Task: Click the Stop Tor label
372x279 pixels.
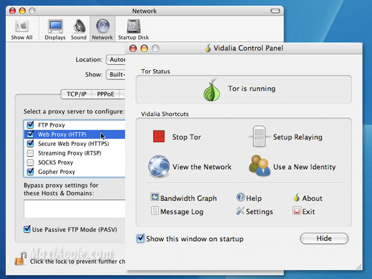Action: [187, 137]
